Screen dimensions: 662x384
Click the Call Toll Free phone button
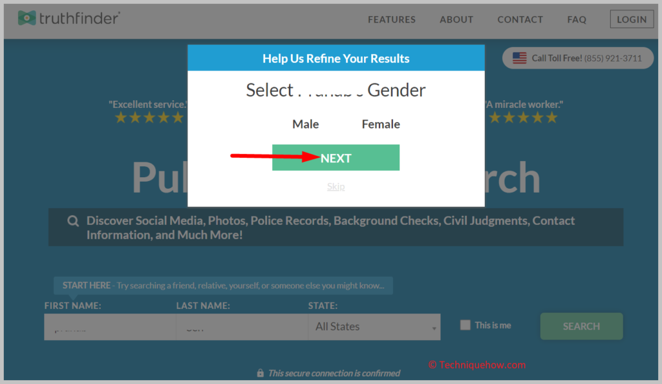click(577, 58)
